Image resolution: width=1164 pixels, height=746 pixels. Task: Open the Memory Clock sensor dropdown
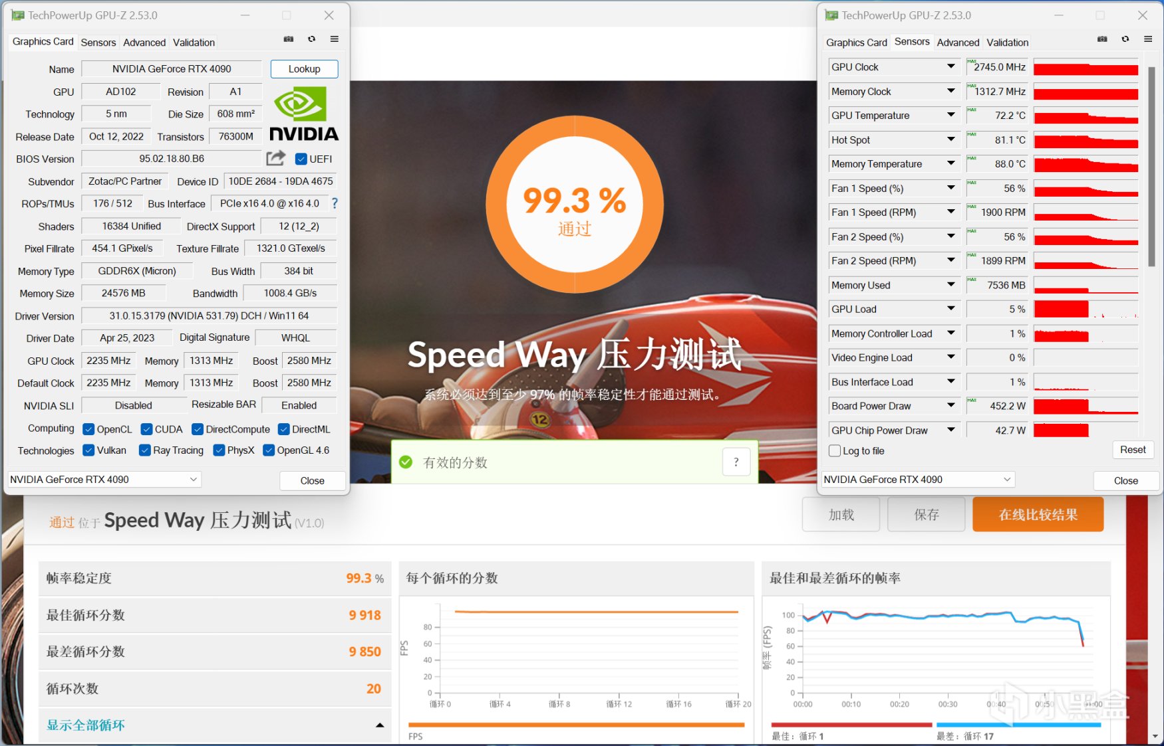pos(951,91)
